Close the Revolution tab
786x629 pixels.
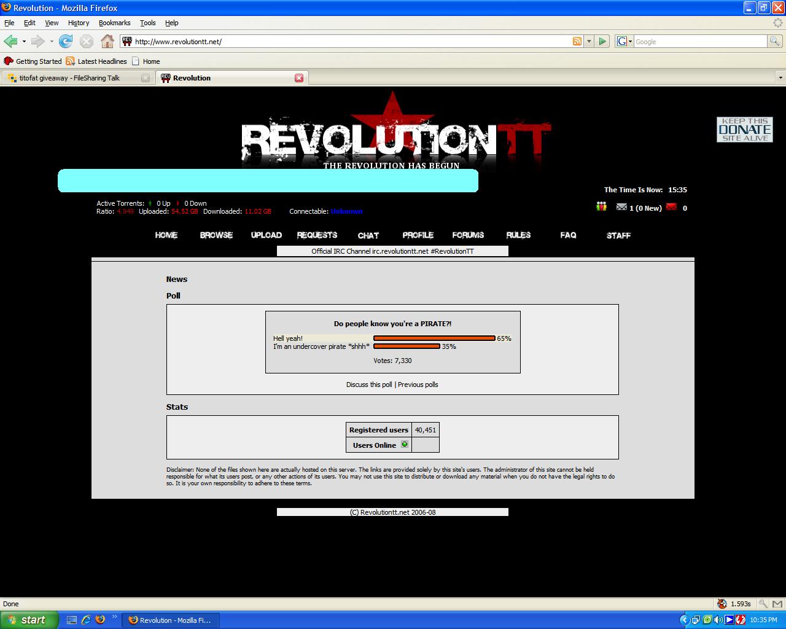click(x=299, y=78)
